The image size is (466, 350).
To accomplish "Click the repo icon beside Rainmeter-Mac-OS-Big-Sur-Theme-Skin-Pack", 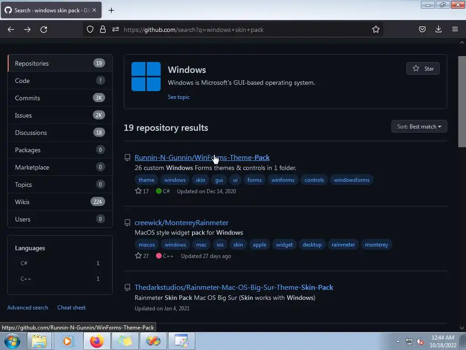I will click(127, 288).
